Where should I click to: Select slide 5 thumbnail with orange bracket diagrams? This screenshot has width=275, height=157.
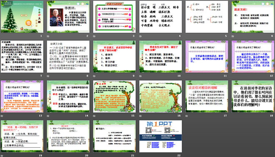click(207, 17)
